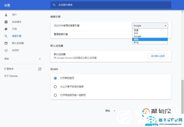Click the 启动时 section heading

54,69
